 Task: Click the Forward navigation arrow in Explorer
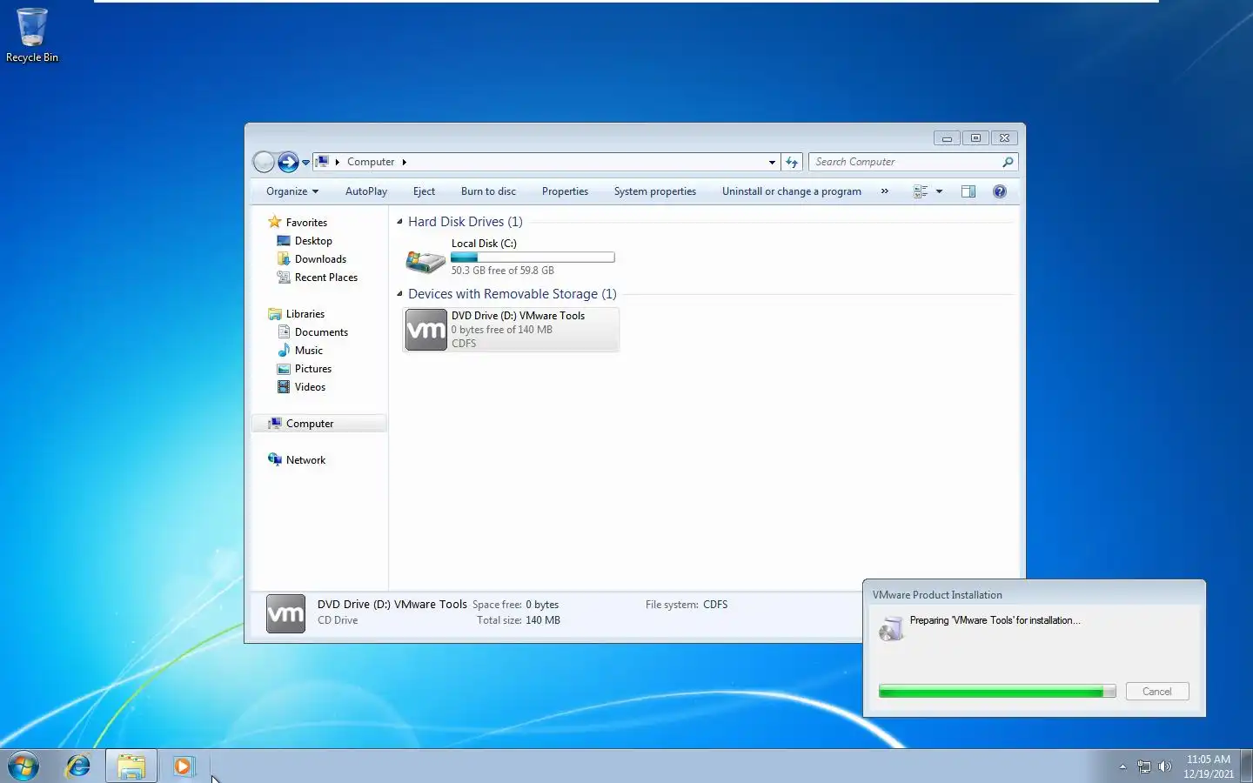pyautogui.click(x=288, y=162)
